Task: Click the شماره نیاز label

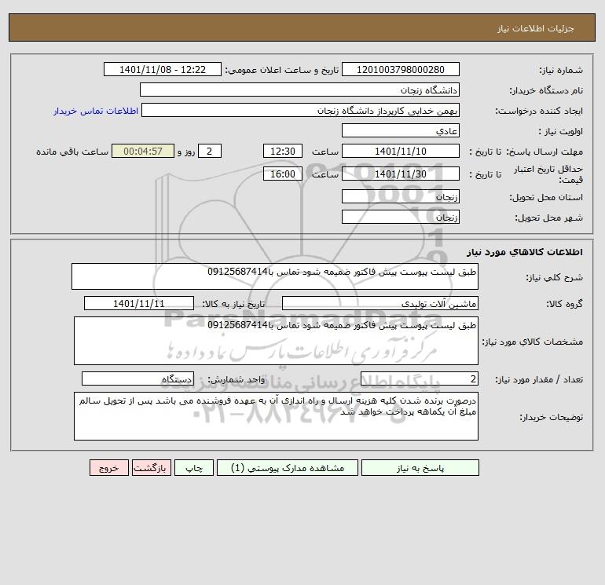Action: pos(561,70)
